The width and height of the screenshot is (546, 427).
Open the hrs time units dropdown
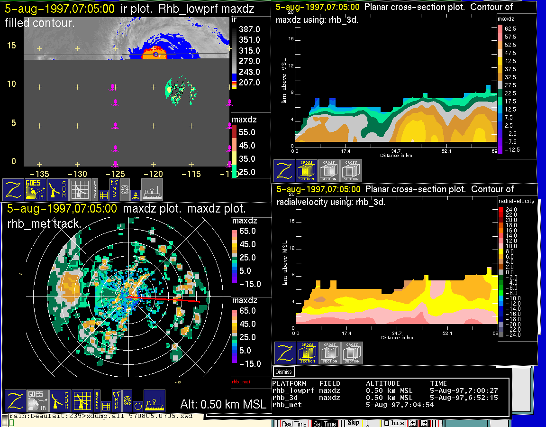click(x=394, y=423)
